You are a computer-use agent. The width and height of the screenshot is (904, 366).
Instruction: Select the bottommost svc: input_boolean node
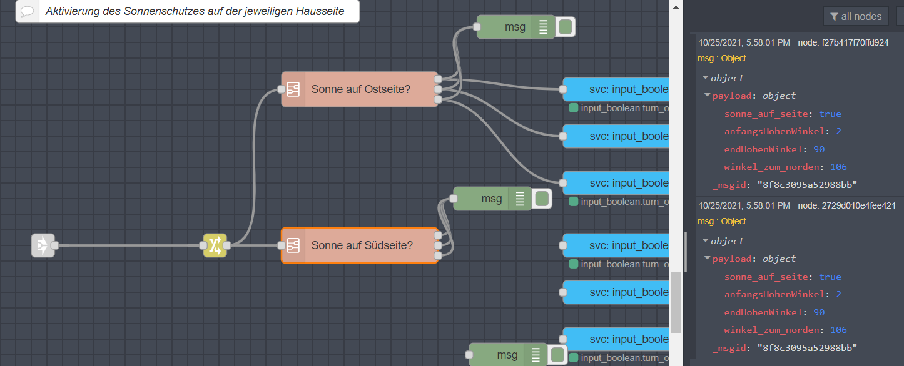[x=616, y=339]
